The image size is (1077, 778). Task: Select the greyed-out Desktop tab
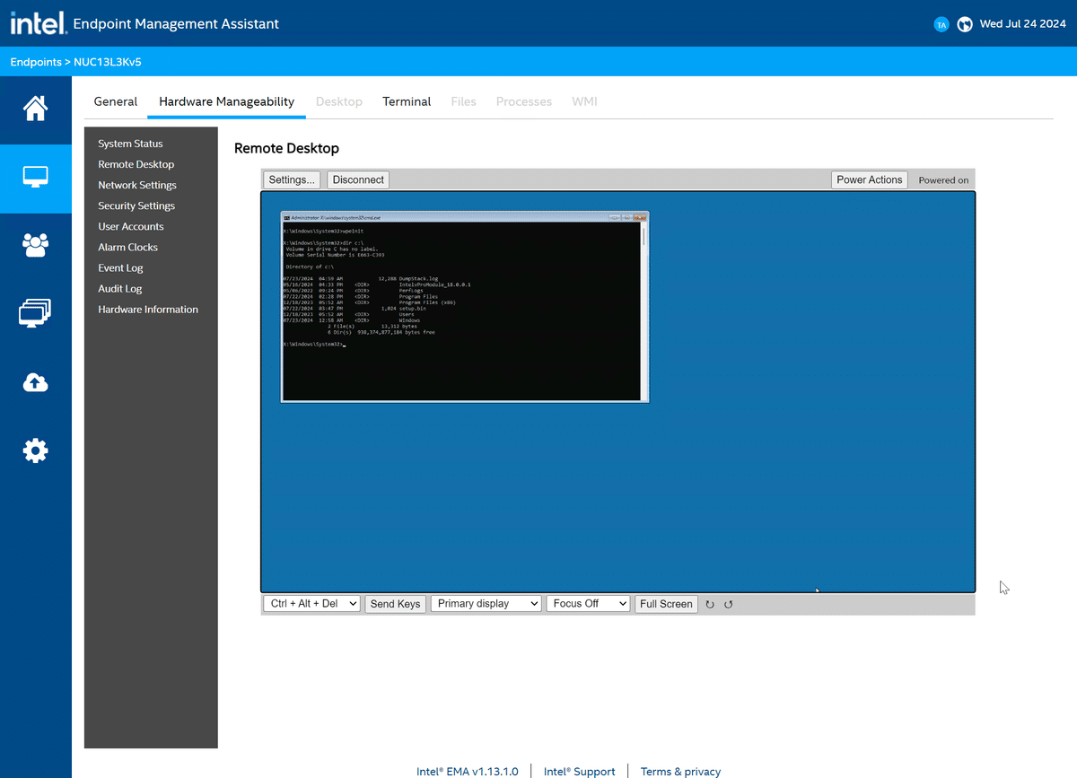point(339,101)
